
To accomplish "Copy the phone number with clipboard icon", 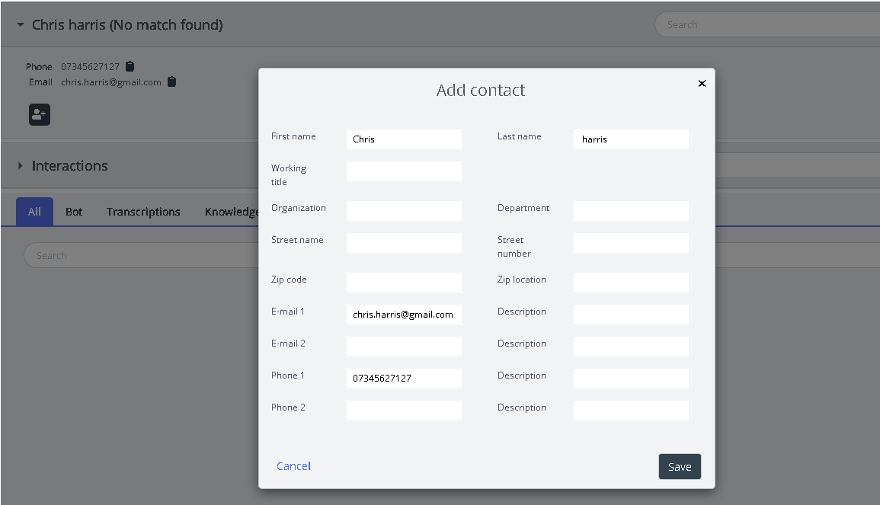I will 130,66.
